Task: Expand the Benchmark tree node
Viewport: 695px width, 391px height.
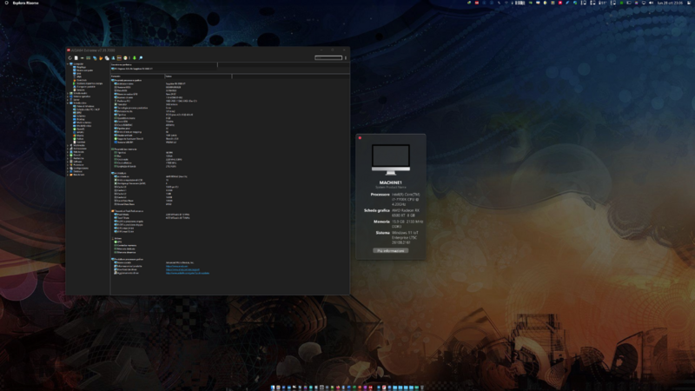Action: [x=68, y=175]
